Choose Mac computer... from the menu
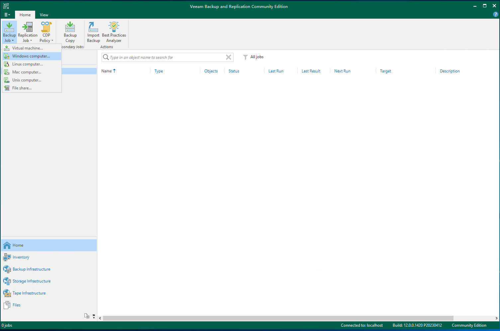500x331 pixels. click(32, 72)
